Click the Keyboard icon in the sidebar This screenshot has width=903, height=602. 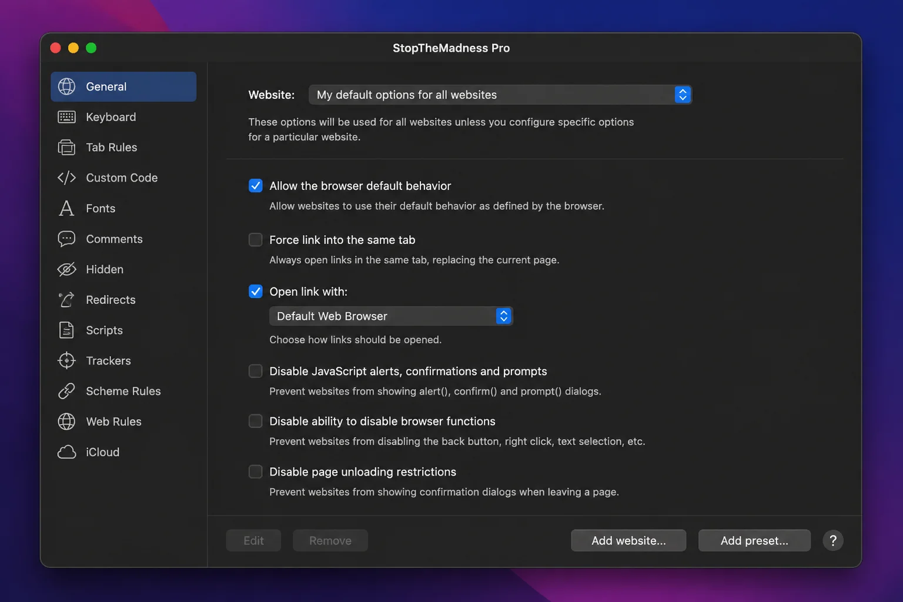(x=66, y=117)
